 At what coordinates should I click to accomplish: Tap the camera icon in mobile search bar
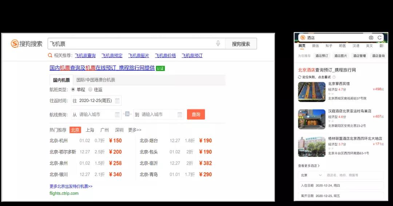[371, 37]
